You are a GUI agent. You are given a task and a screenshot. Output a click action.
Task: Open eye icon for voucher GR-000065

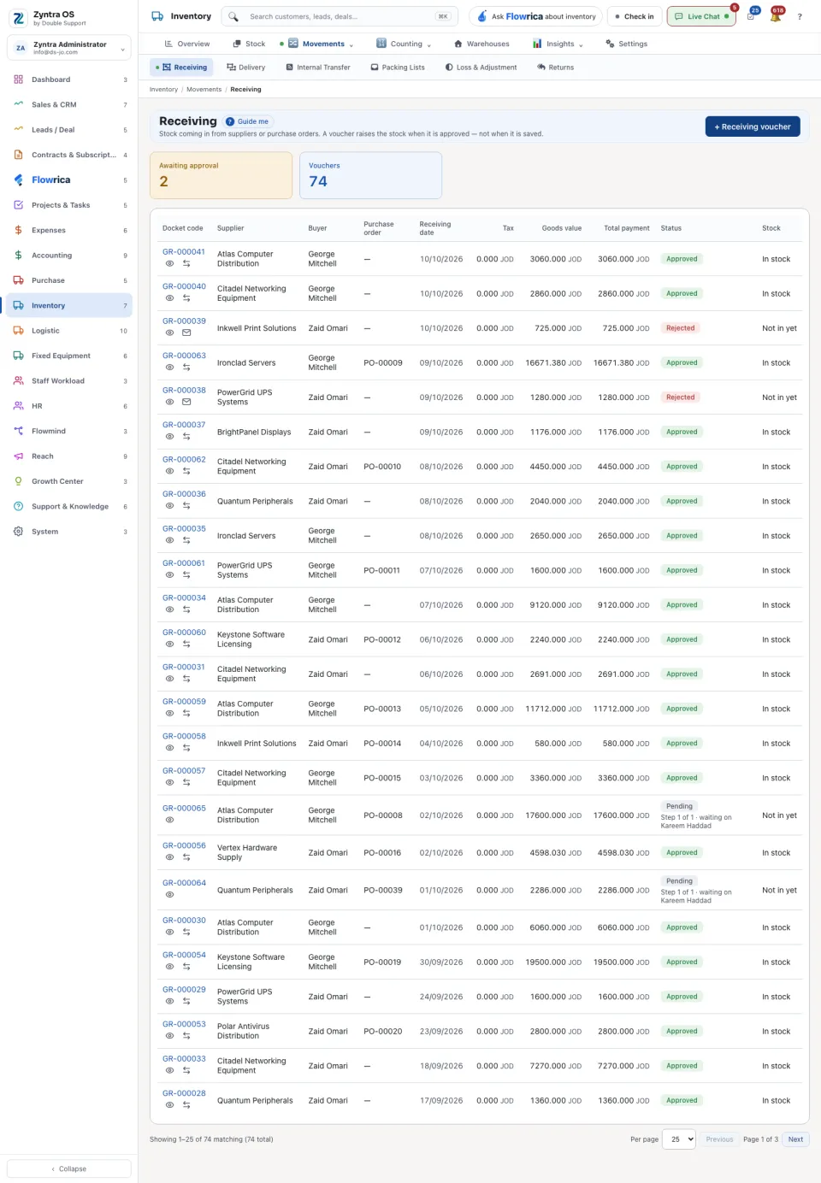[x=169, y=820]
